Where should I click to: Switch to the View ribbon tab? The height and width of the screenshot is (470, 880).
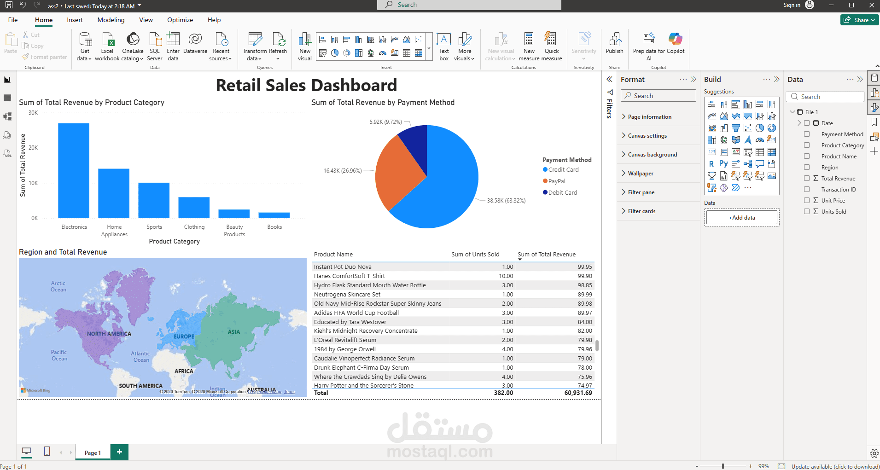coord(146,20)
